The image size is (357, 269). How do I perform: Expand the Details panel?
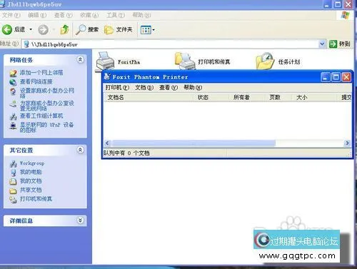click(x=81, y=220)
